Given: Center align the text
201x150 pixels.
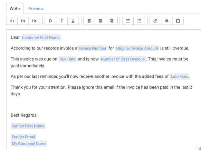Looking at the screenshot, I should tap(100, 21).
